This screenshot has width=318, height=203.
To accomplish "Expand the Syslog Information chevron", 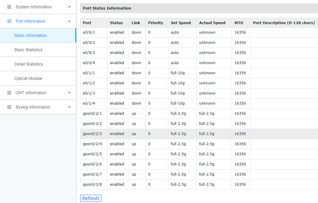I will click(x=69, y=107).
